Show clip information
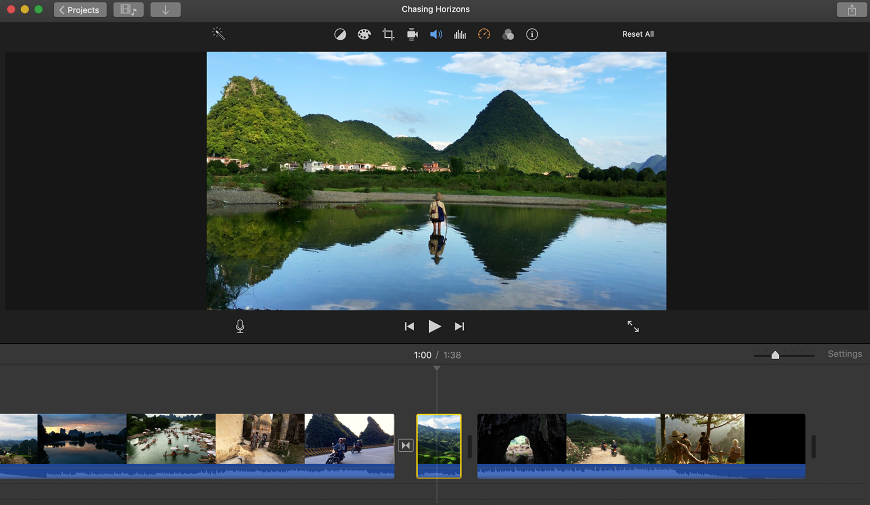 point(532,34)
